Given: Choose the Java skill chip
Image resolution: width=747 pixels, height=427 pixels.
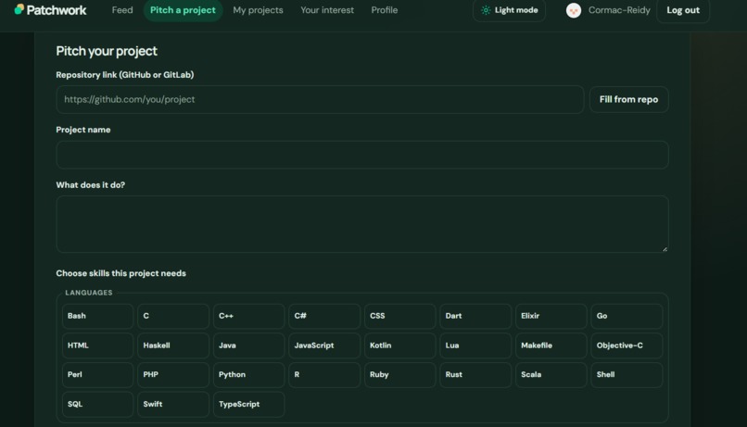Looking at the screenshot, I should click(x=248, y=345).
